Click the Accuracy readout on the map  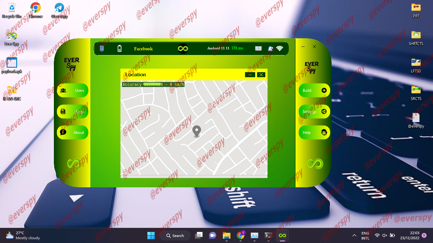click(153, 84)
